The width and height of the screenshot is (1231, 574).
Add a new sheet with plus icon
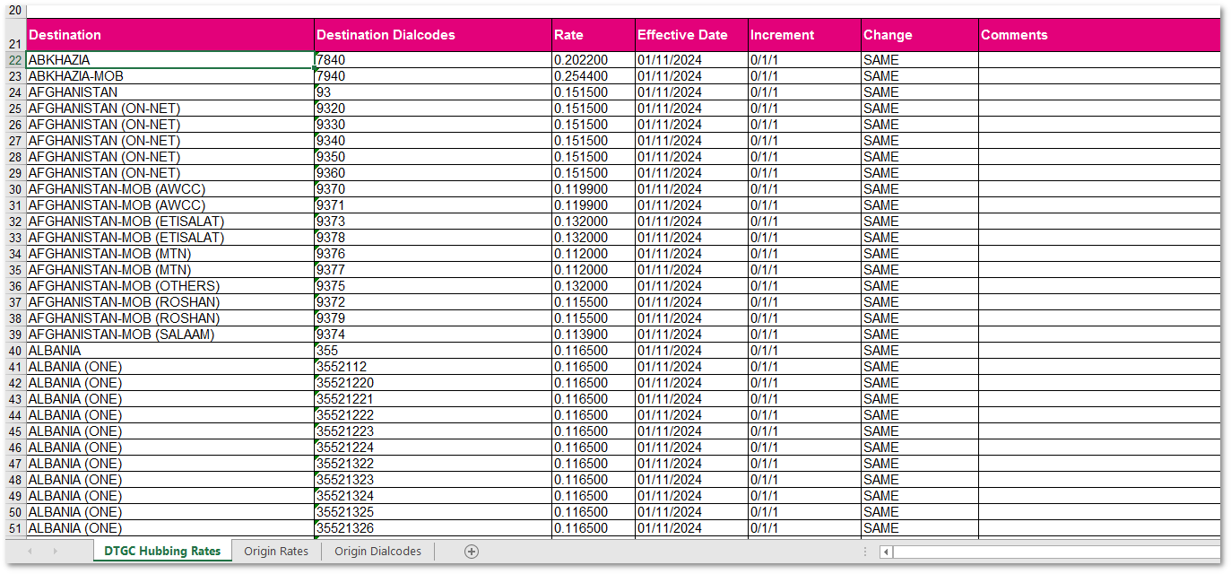[x=472, y=552]
